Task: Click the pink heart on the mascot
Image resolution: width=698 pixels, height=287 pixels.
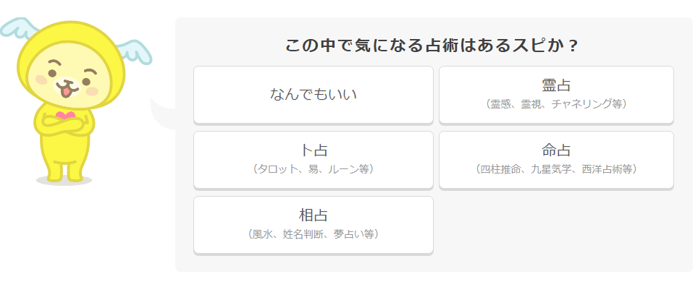Action: point(65,115)
